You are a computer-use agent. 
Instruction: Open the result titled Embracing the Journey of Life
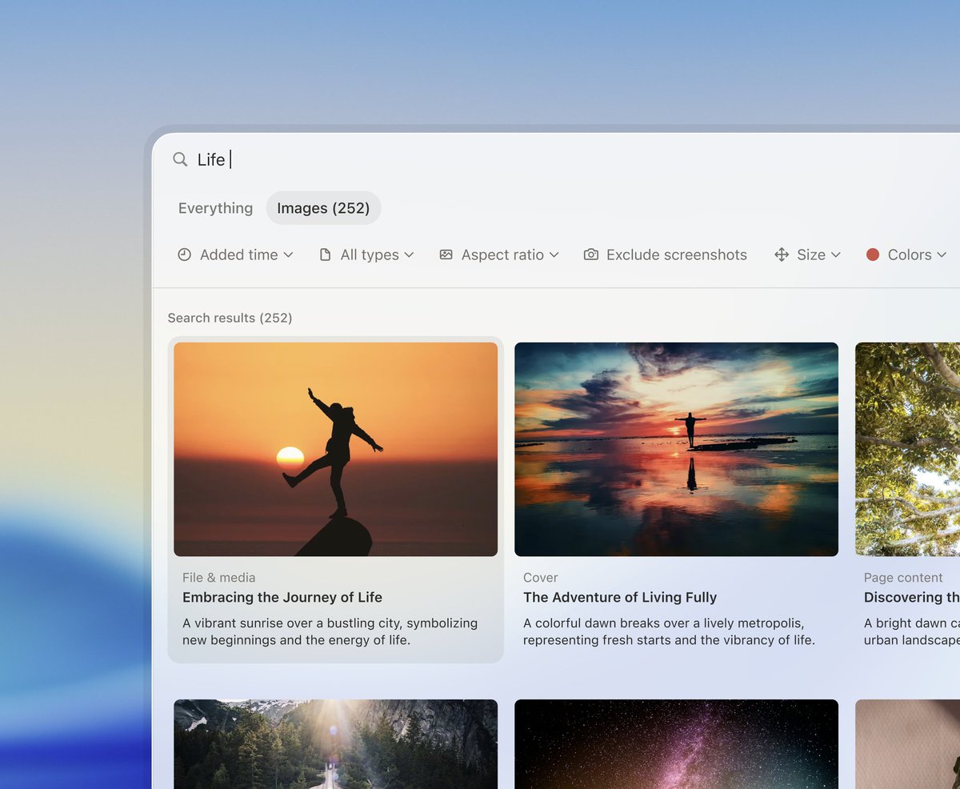pos(283,597)
